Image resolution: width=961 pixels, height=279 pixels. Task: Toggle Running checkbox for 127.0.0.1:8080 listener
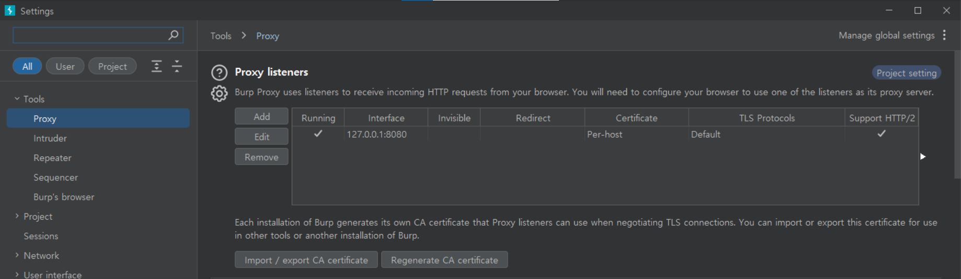click(318, 134)
